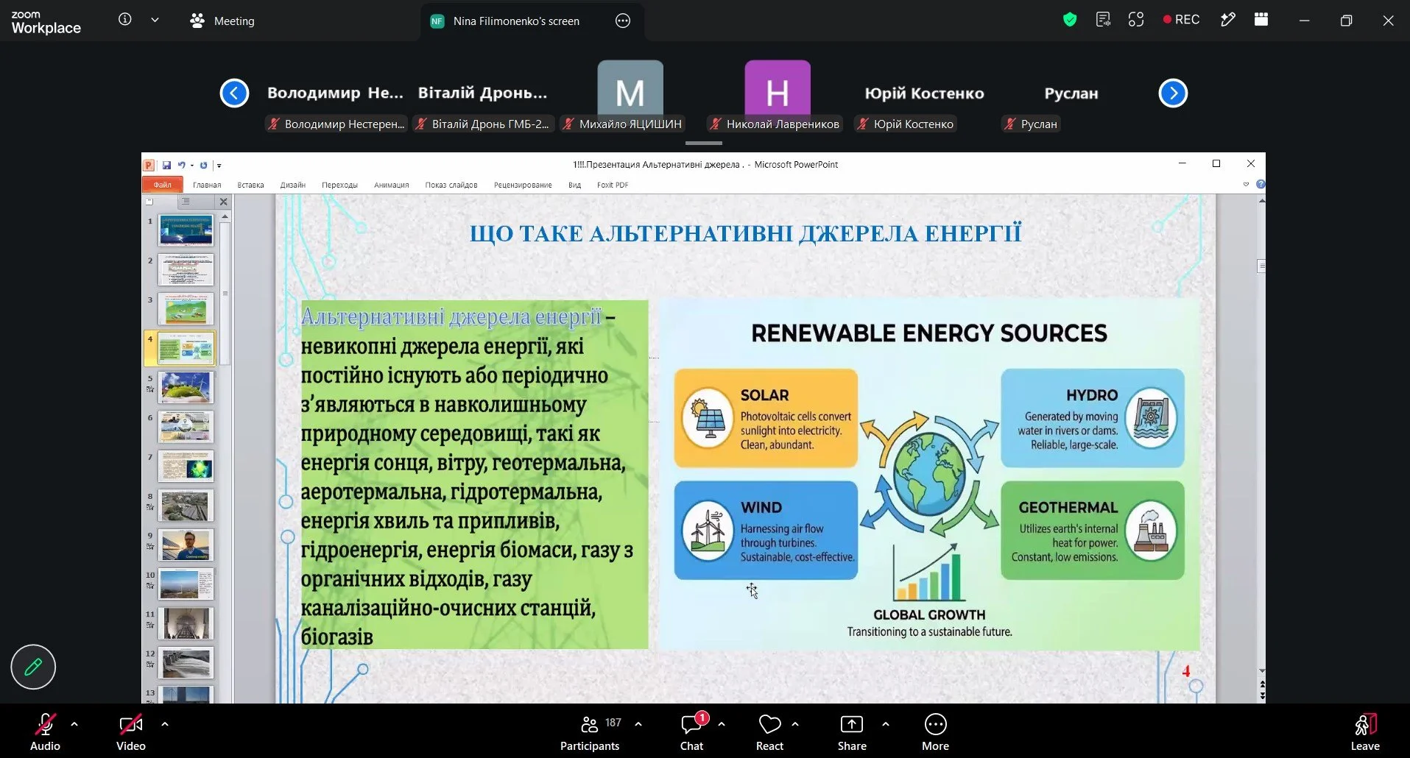Expand the dropdown next to meeting info
1410x758 pixels.
[155, 20]
